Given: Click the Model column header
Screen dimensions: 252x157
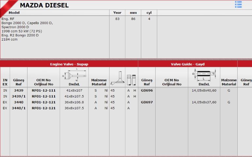Looking at the screenshot, I should 14,12.
